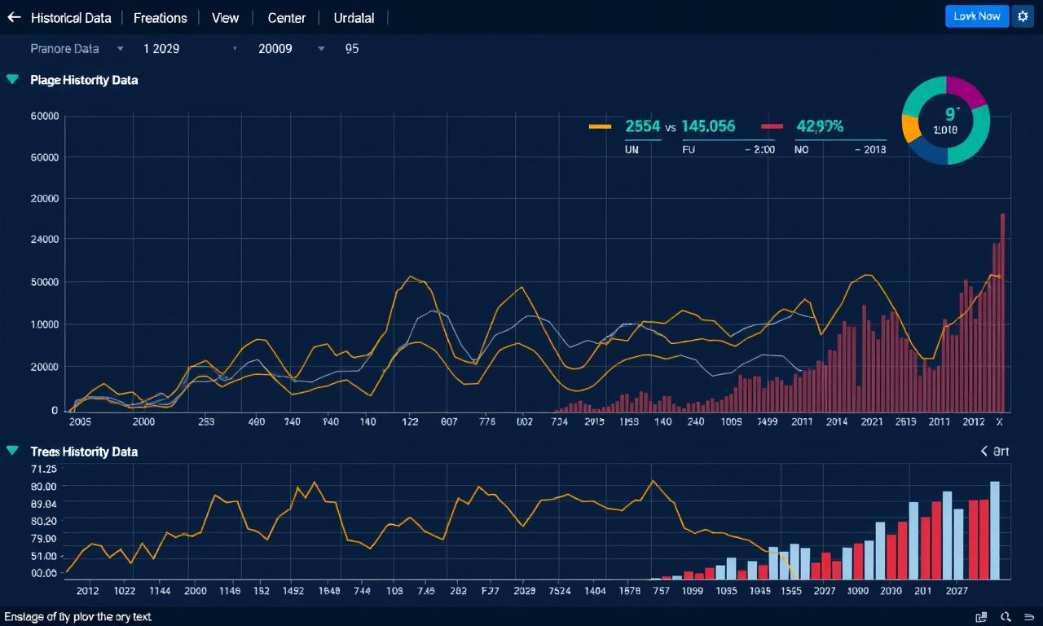
Task: Collapse the Plage Histority Data section
Action: [x=12, y=79]
